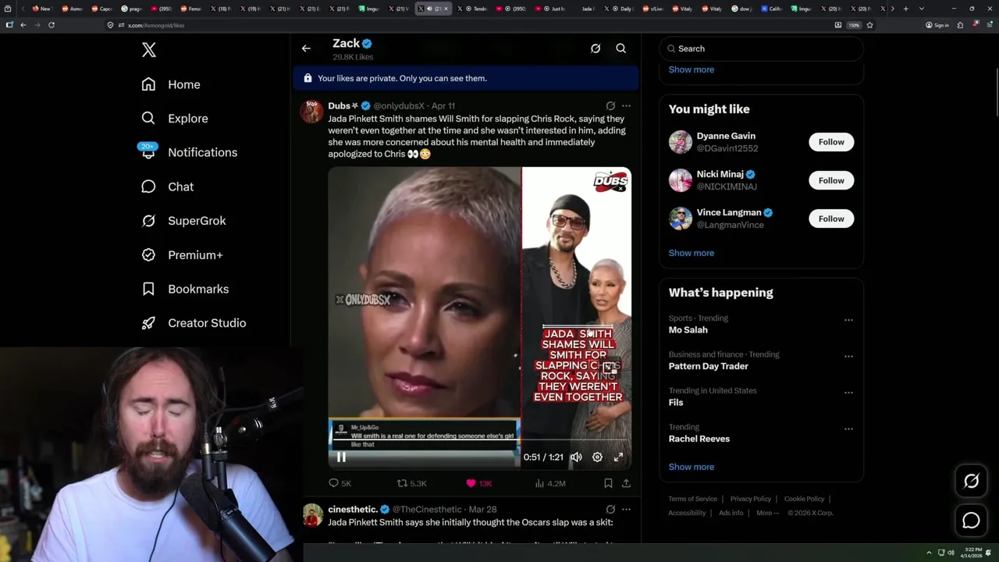
Task: Open Notifications with the 20+ badge
Action: click(x=189, y=152)
